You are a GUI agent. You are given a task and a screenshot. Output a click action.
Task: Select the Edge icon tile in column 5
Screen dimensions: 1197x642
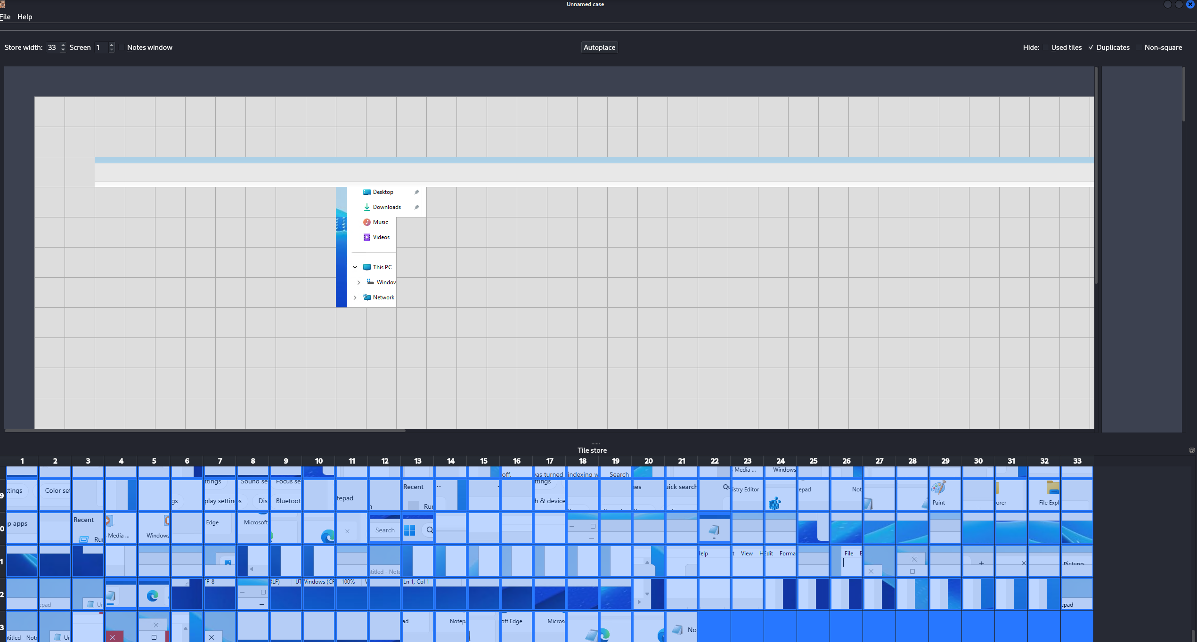click(154, 594)
